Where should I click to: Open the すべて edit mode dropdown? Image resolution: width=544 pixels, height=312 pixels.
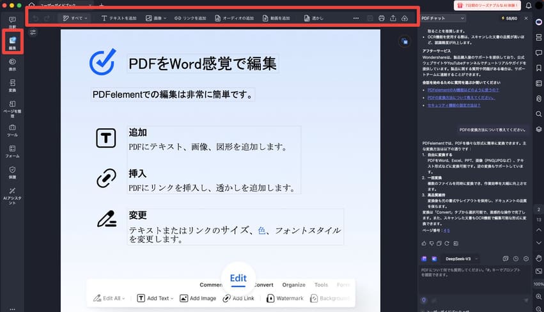[75, 18]
